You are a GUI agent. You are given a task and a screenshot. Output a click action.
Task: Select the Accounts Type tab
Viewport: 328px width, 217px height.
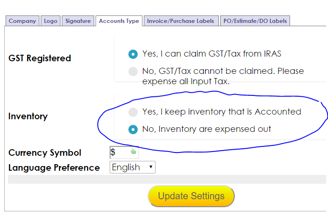119,21
